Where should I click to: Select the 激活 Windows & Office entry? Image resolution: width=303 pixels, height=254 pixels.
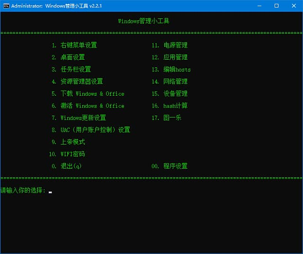92,106
